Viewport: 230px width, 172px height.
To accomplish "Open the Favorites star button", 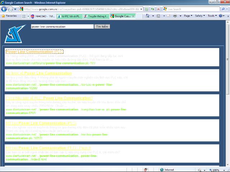I will pos(9,16).
